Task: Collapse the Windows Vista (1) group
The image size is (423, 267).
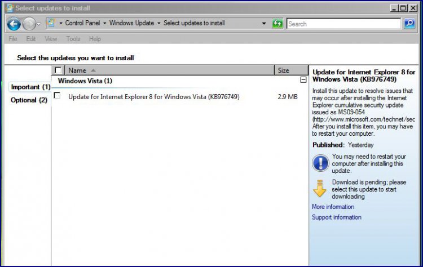Action: tap(303, 80)
